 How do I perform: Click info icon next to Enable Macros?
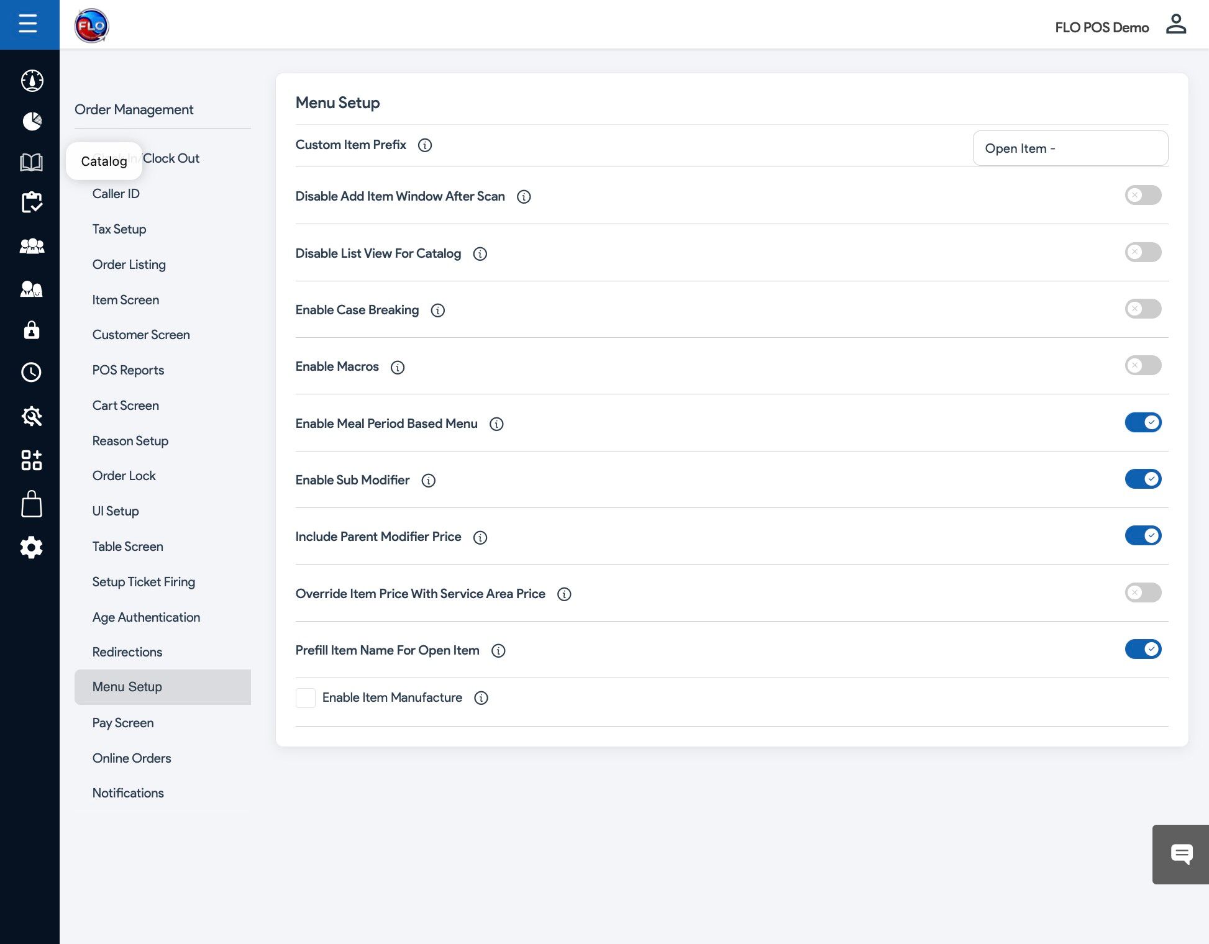point(398,367)
